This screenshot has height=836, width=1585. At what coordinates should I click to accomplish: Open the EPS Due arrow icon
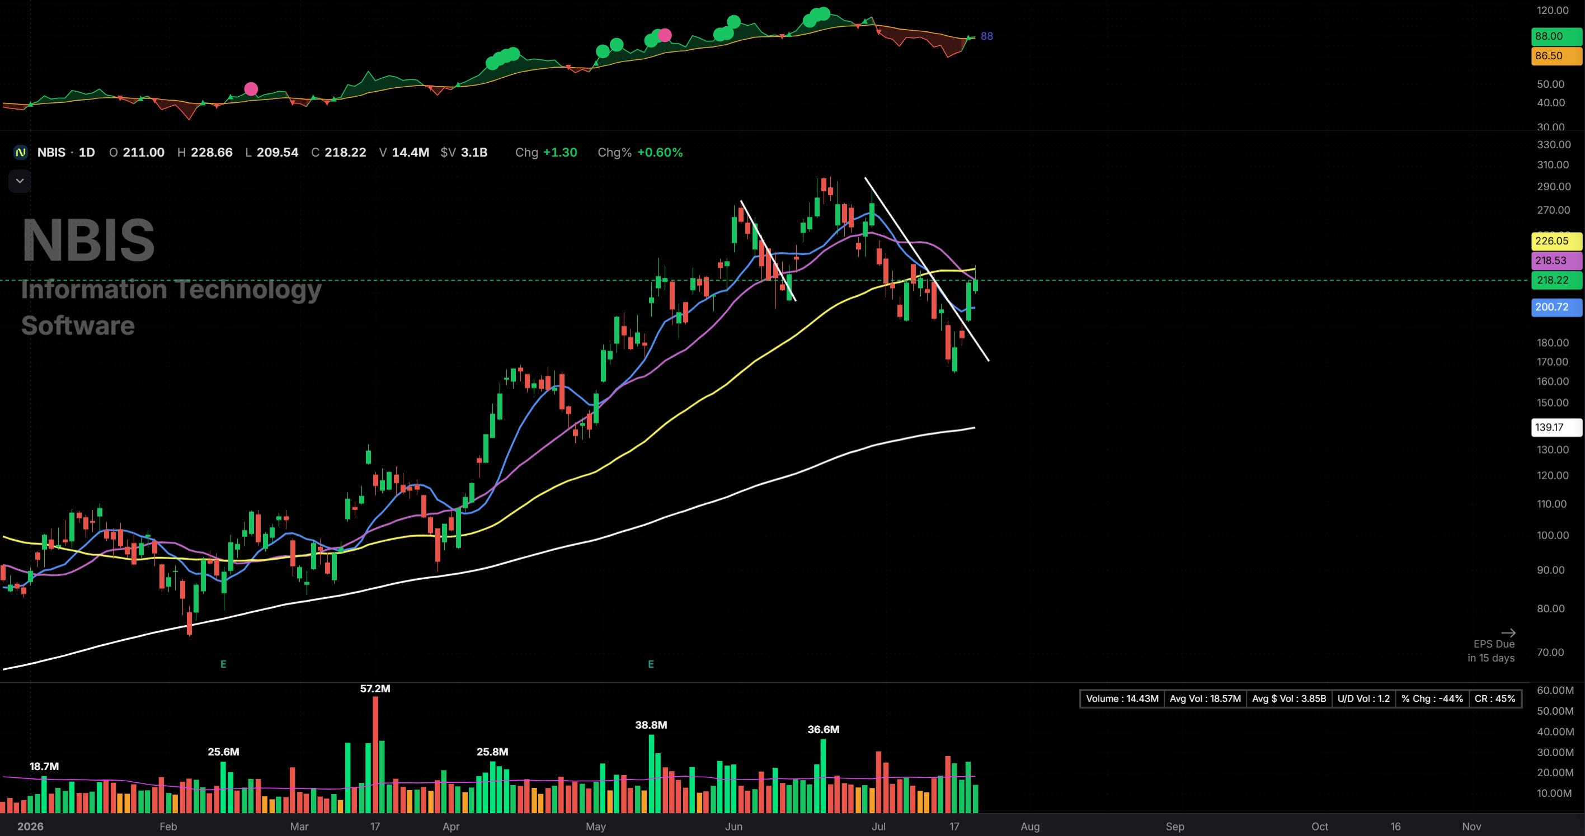(1508, 632)
